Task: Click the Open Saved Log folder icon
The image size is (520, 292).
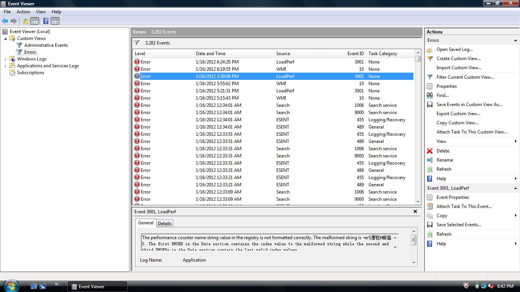Action: (x=430, y=49)
